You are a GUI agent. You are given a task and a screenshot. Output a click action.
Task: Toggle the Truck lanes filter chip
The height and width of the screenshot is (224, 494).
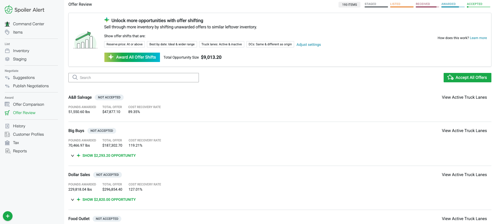222,44
